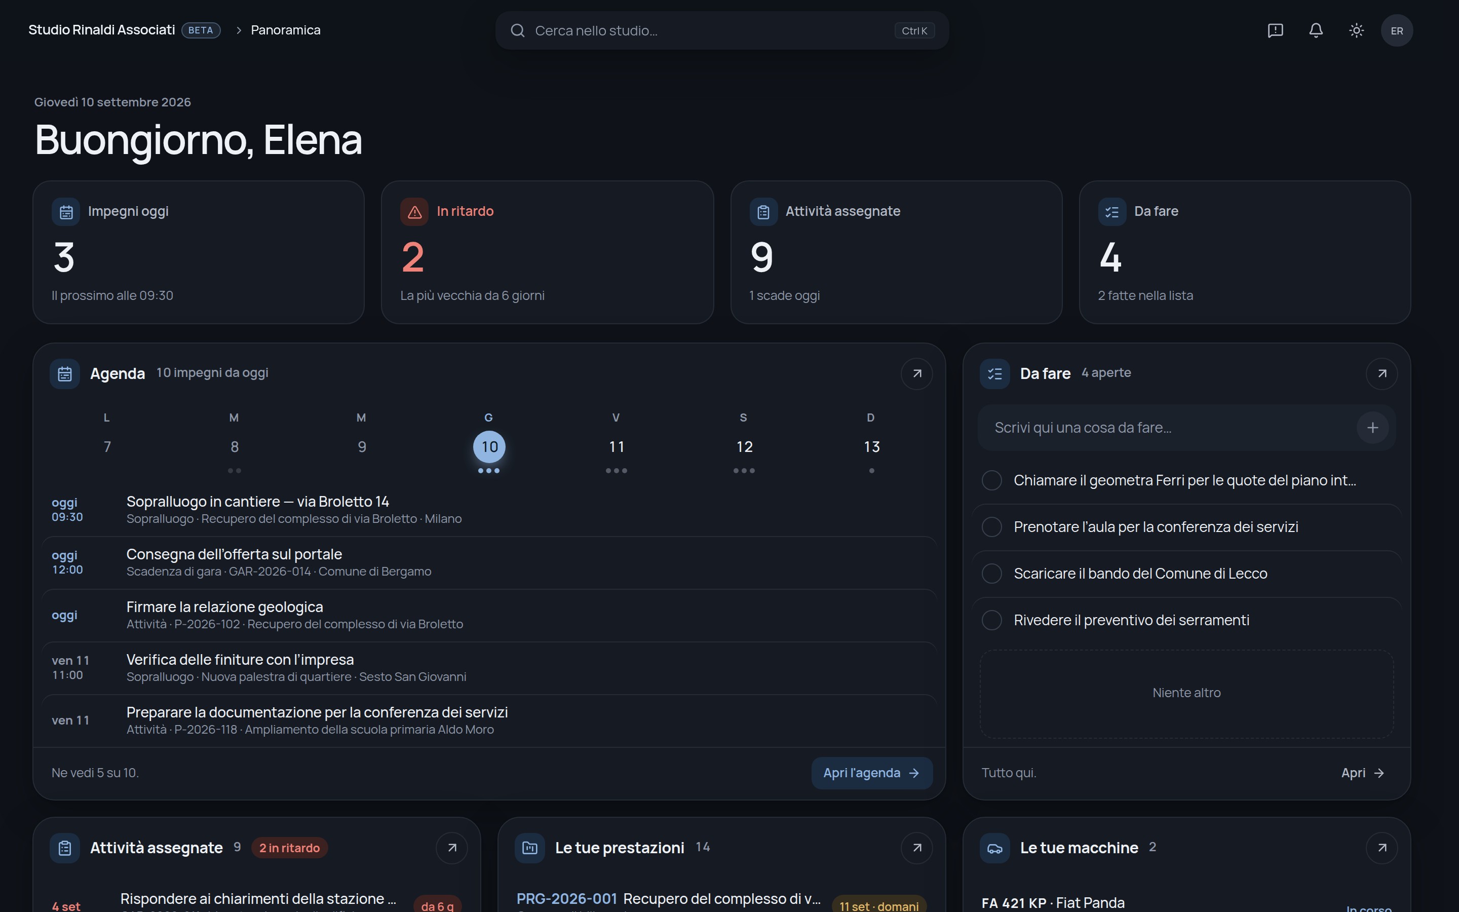Go to Studio Rinaldi Associati home
1459x912 pixels.
[x=102, y=30]
